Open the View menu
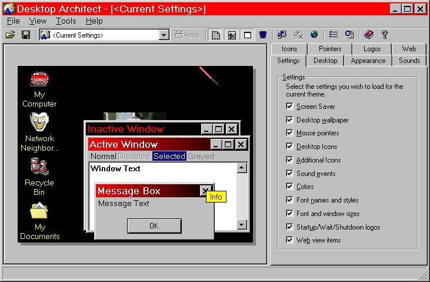Viewport: 430px width, 282px height. pos(38,21)
